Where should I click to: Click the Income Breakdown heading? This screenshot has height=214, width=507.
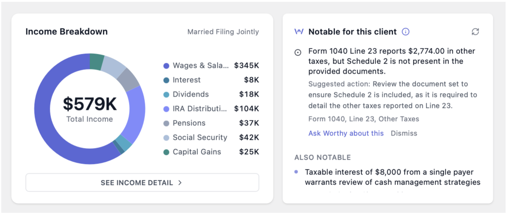67,32
